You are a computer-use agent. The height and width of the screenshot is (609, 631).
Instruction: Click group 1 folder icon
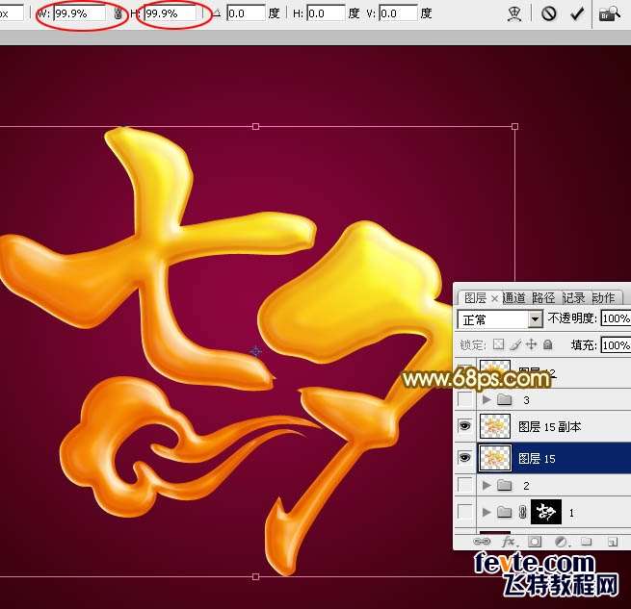point(504,512)
